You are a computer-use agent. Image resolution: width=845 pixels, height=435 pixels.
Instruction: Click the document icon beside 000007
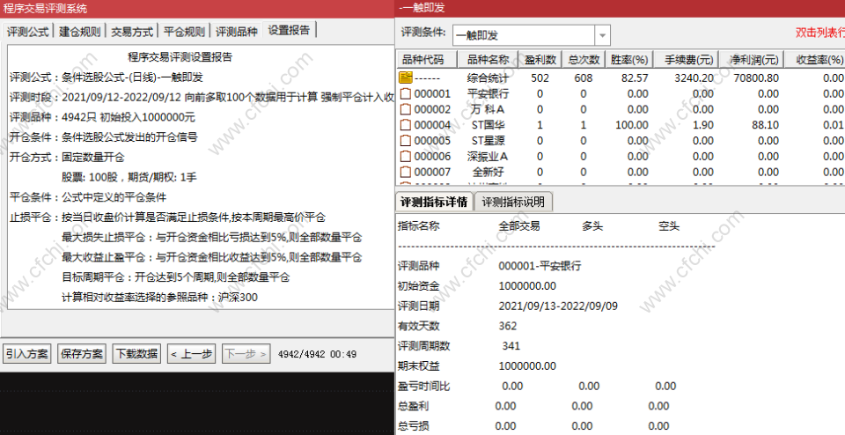405,172
